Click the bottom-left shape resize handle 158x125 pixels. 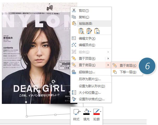[27, 116]
